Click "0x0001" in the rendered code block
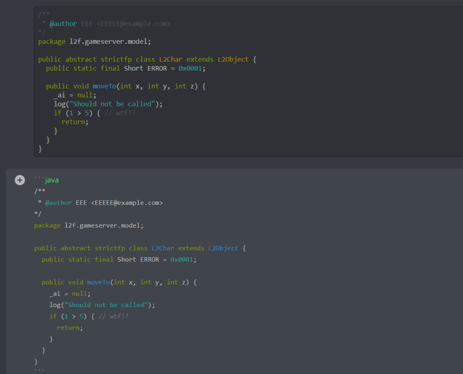Viewport: 463px width, 374px height. pyautogui.click(x=190, y=68)
